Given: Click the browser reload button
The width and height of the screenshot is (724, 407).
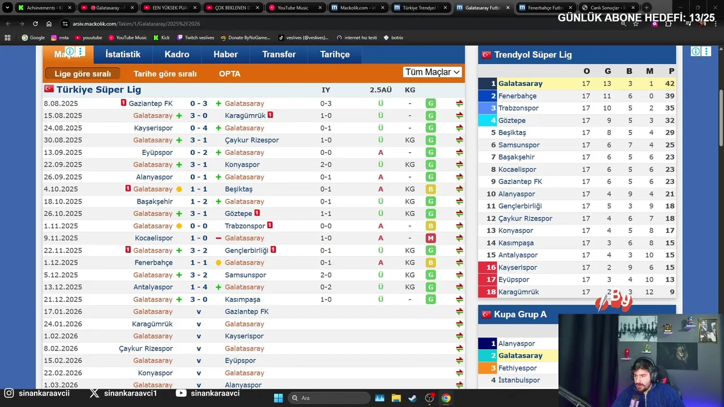Looking at the screenshot, I should point(35,24).
